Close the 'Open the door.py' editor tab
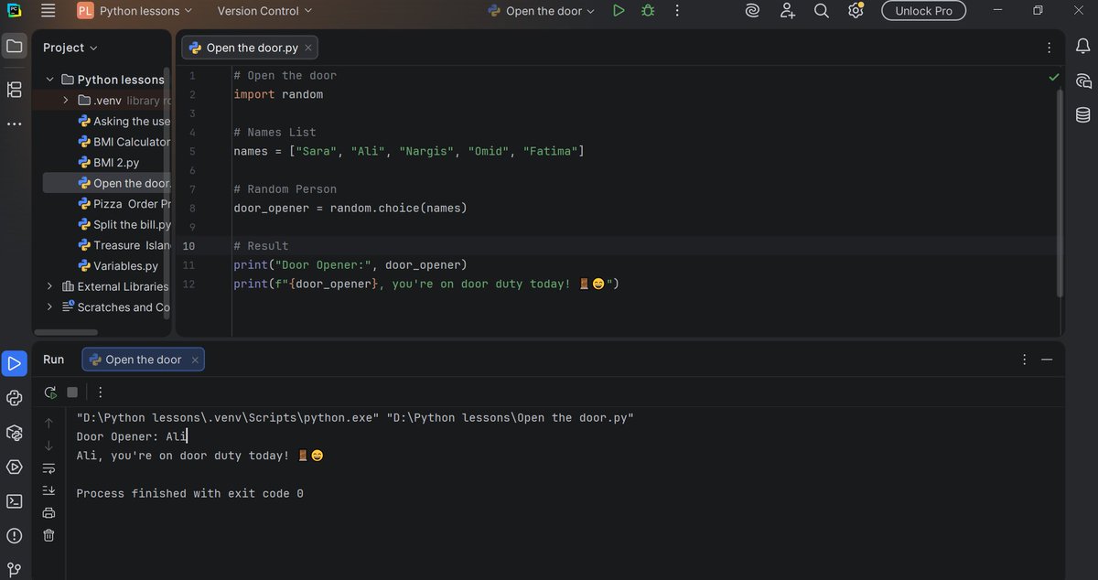 click(308, 48)
